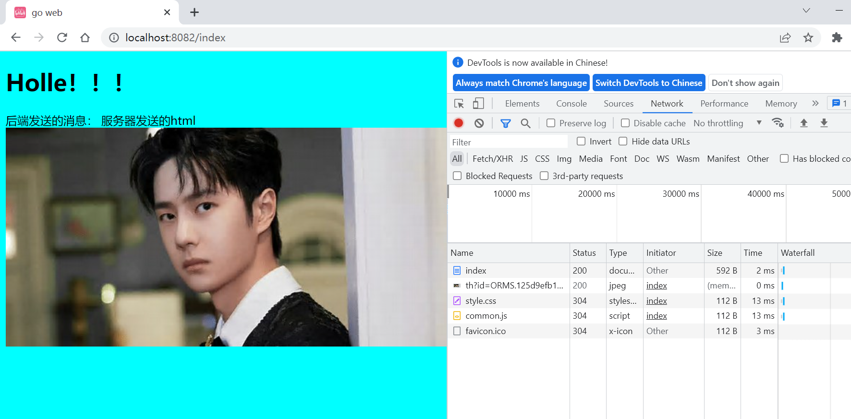The image size is (851, 419).
Task: Toggle the network filter funnel
Action: 505,123
